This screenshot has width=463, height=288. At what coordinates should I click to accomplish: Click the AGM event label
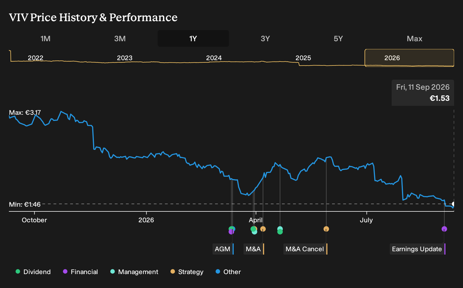pos(223,249)
